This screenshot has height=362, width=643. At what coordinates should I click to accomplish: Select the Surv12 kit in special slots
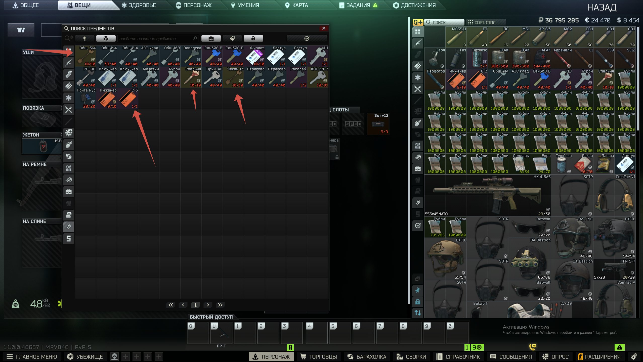tap(378, 124)
